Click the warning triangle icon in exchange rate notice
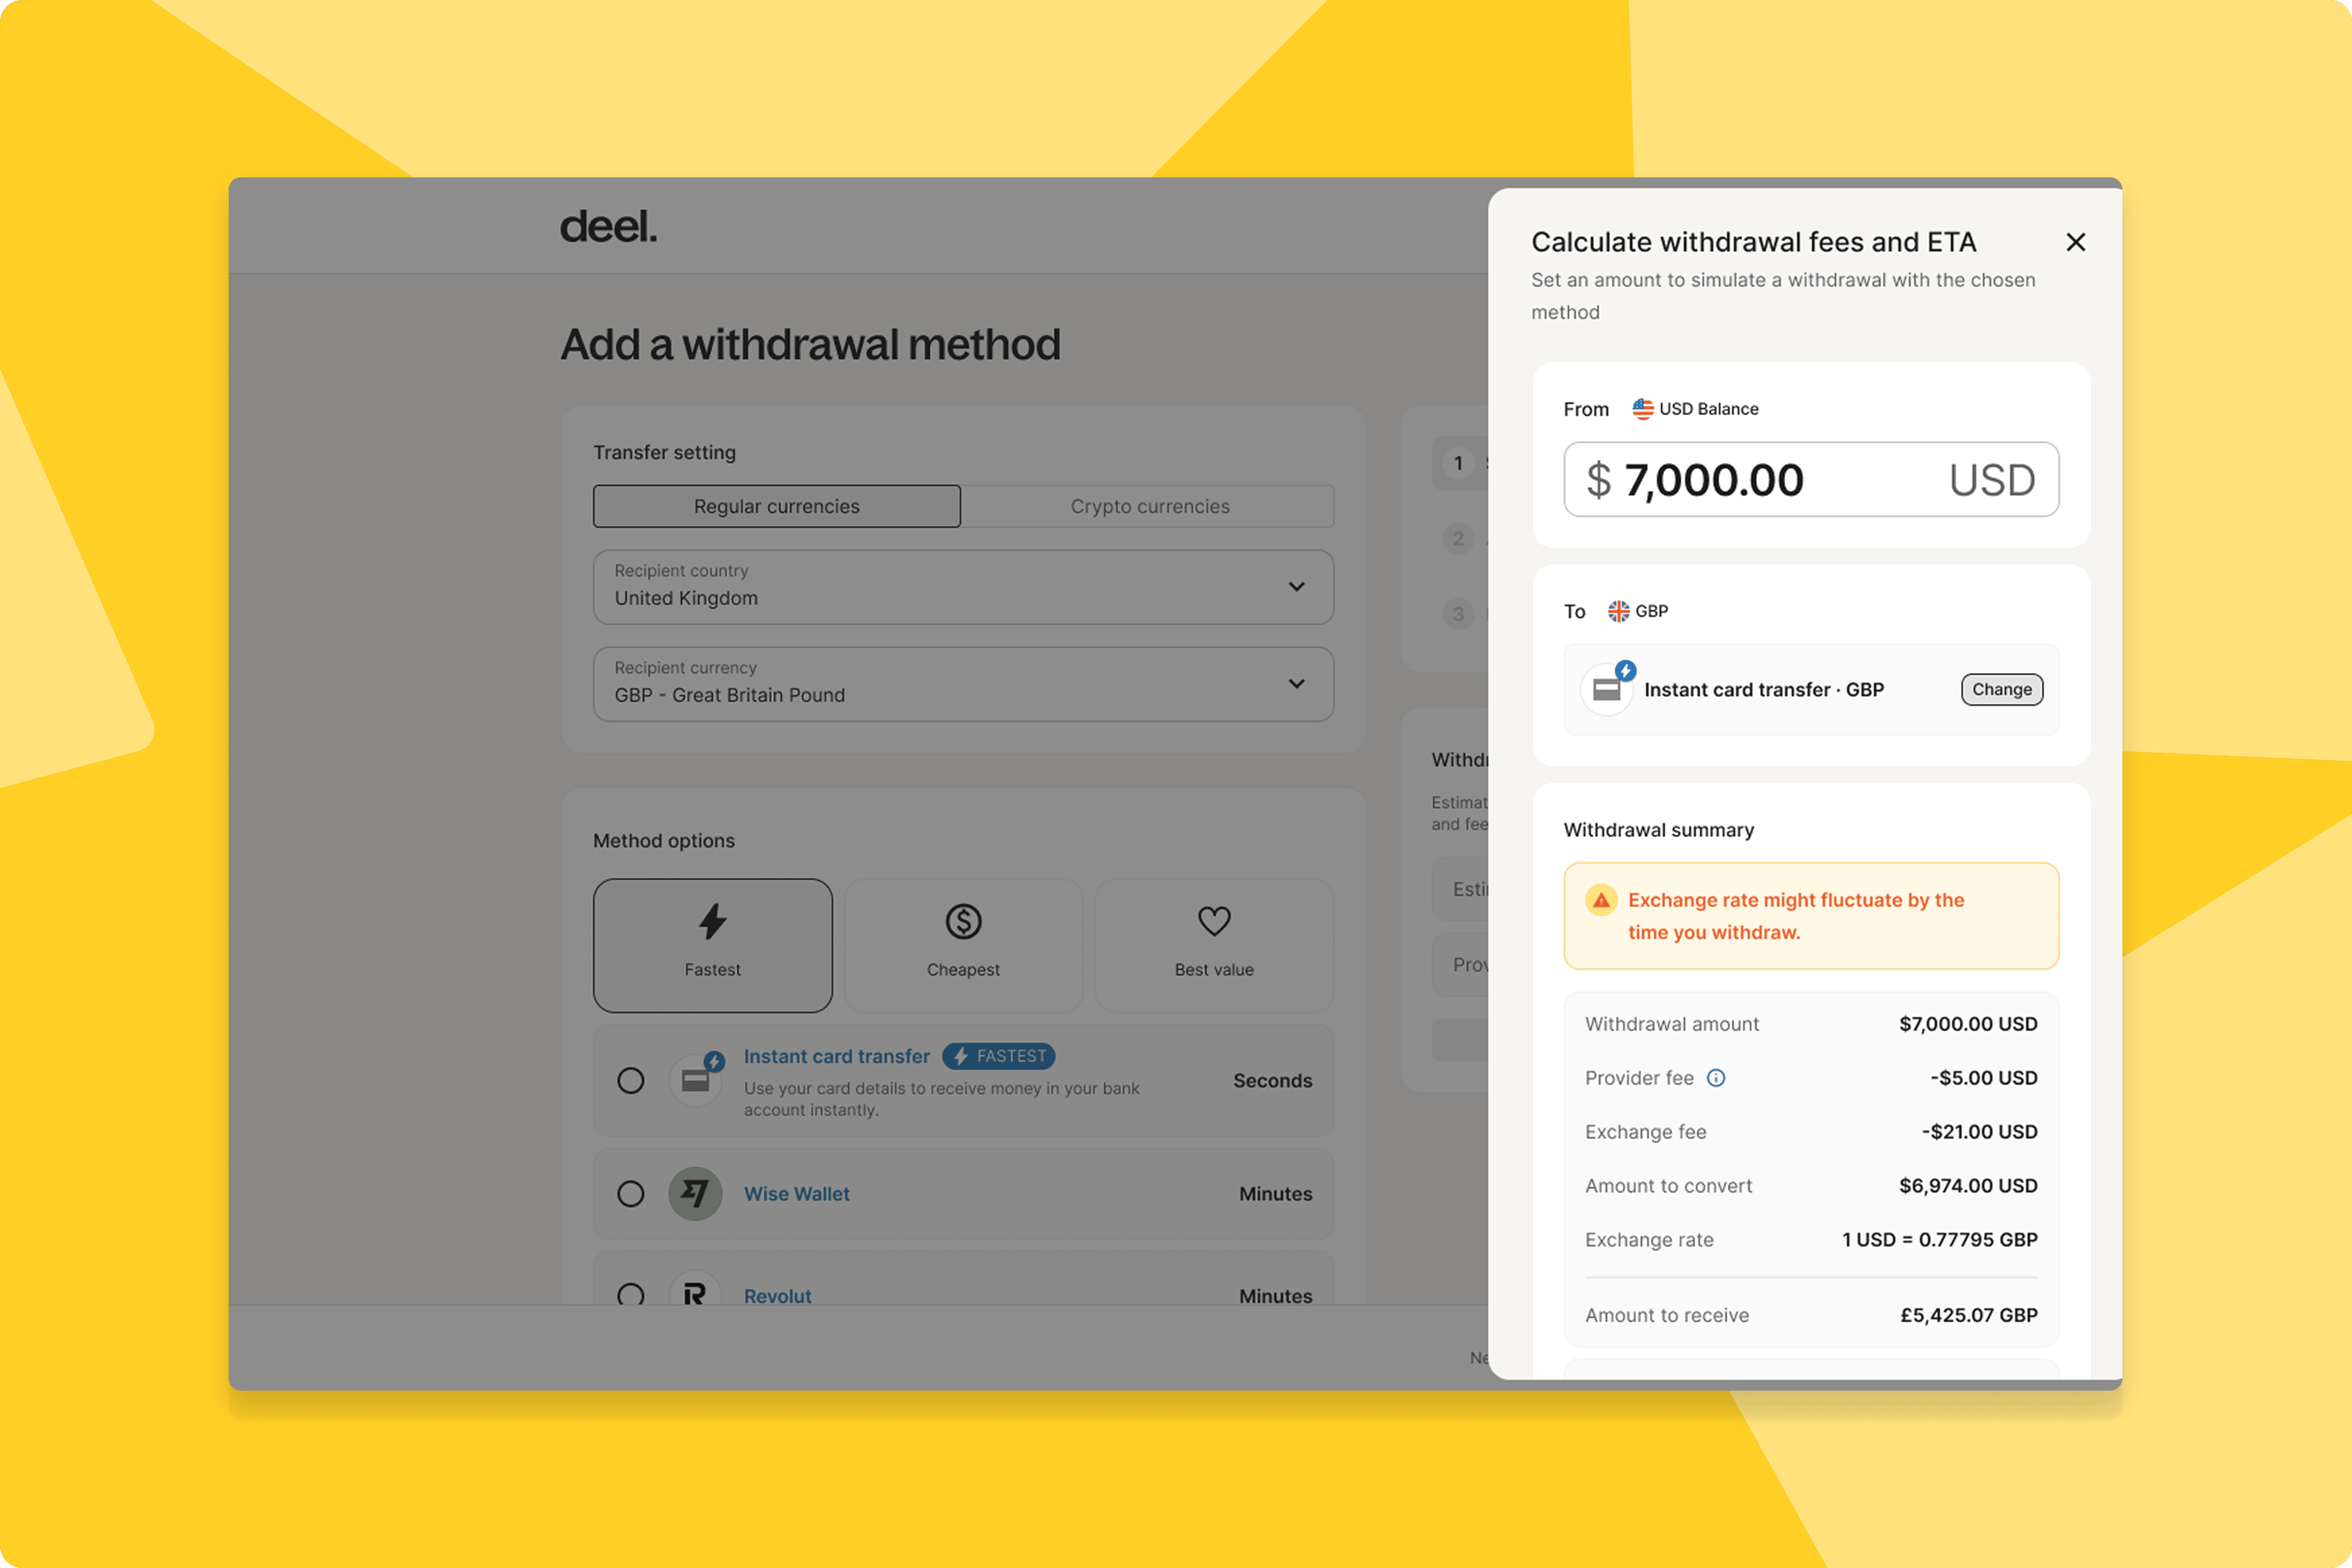Screen dimensions: 2352x1568 (1601, 900)
